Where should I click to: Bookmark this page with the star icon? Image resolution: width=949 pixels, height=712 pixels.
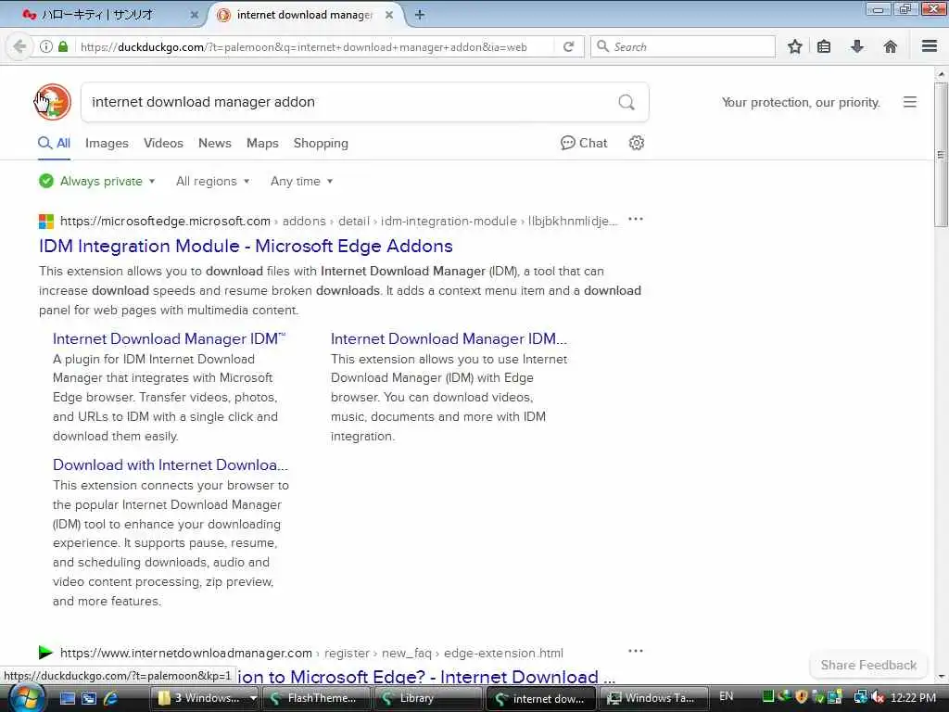[x=794, y=46]
